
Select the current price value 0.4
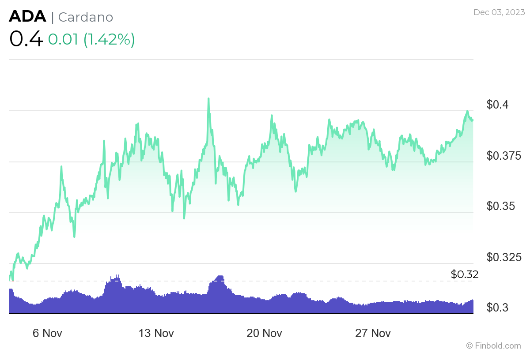pyautogui.click(x=26, y=39)
